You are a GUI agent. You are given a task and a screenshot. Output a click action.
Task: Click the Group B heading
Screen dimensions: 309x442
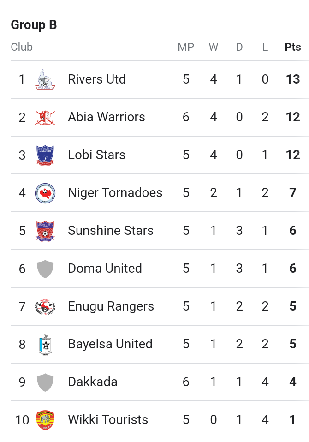click(34, 25)
